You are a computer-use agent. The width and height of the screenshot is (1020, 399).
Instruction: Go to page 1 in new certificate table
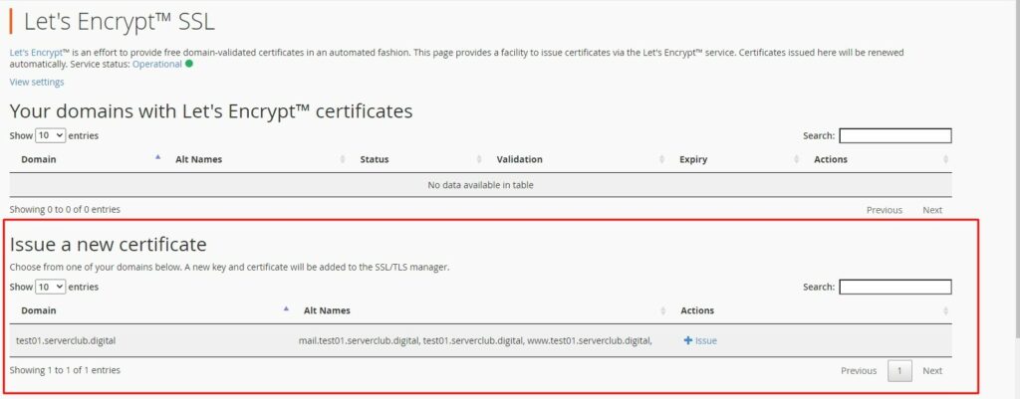pos(899,370)
